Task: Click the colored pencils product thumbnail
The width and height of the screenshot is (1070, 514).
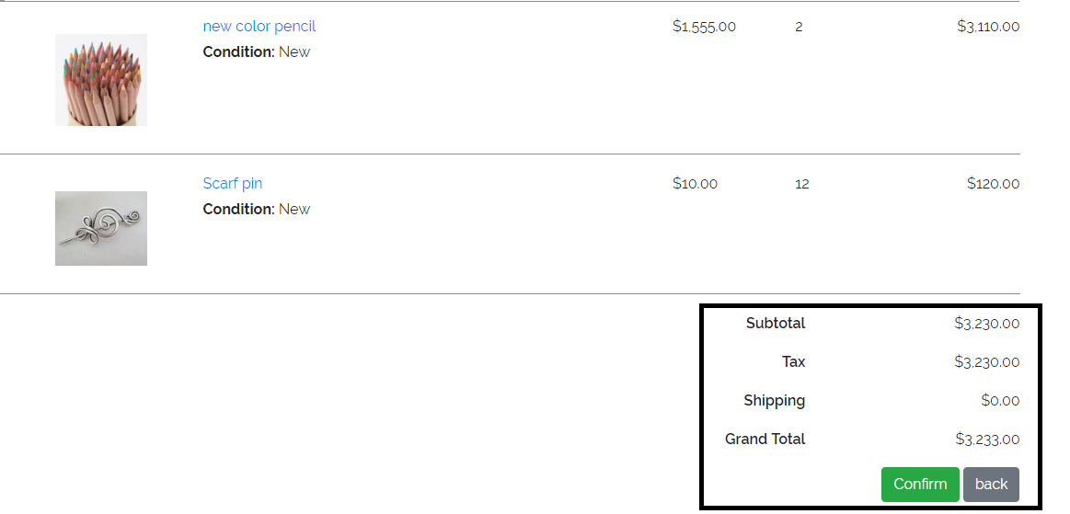Action: (101, 80)
